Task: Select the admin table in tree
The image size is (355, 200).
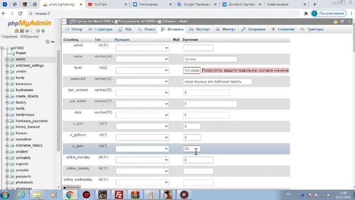Action: pyautogui.click(x=21, y=59)
